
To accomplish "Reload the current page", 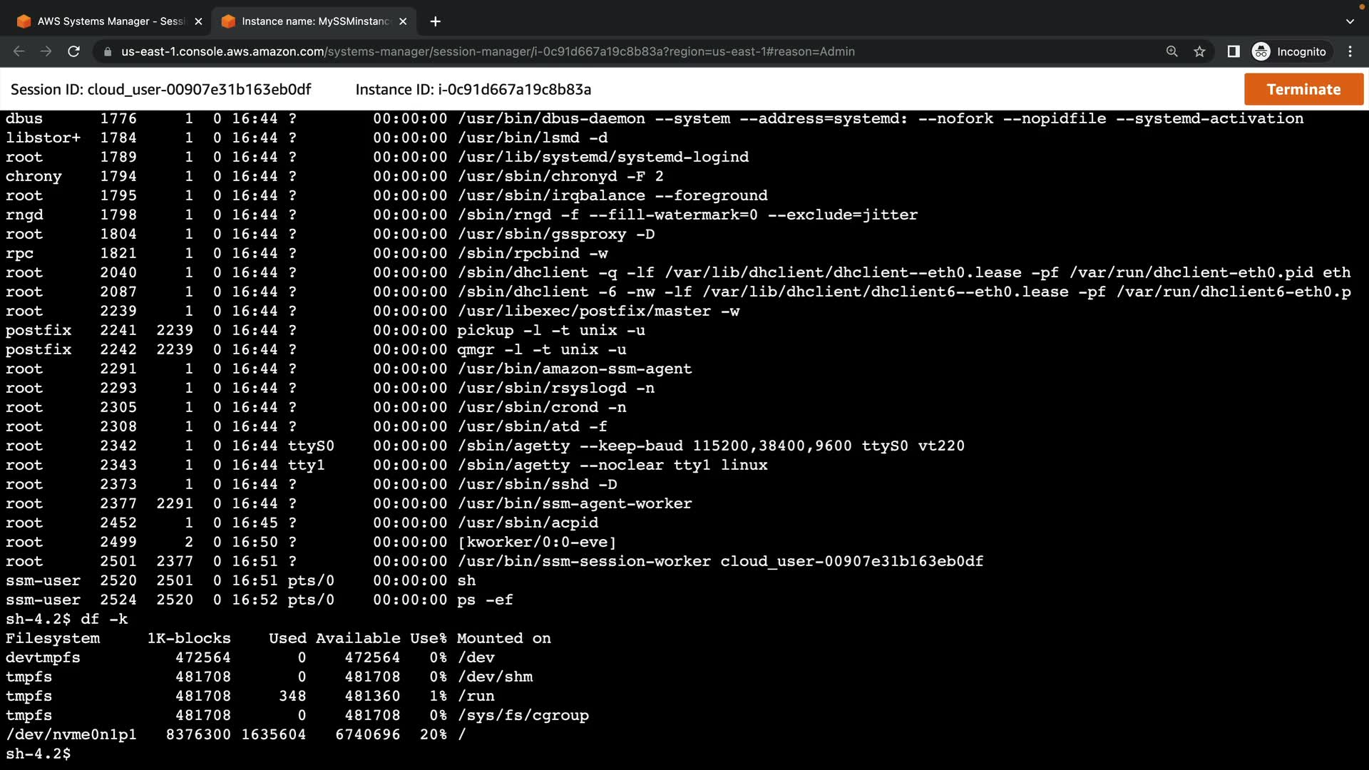I will 73,51.
